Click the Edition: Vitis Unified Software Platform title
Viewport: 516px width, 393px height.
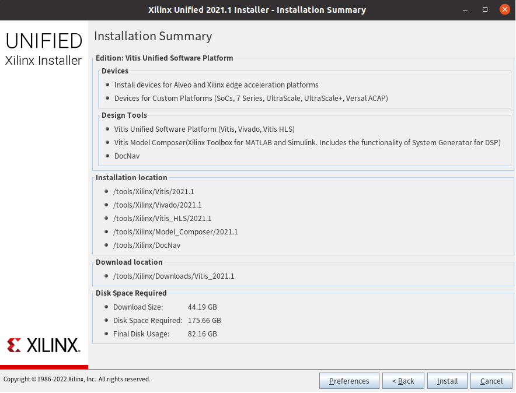click(x=164, y=58)
